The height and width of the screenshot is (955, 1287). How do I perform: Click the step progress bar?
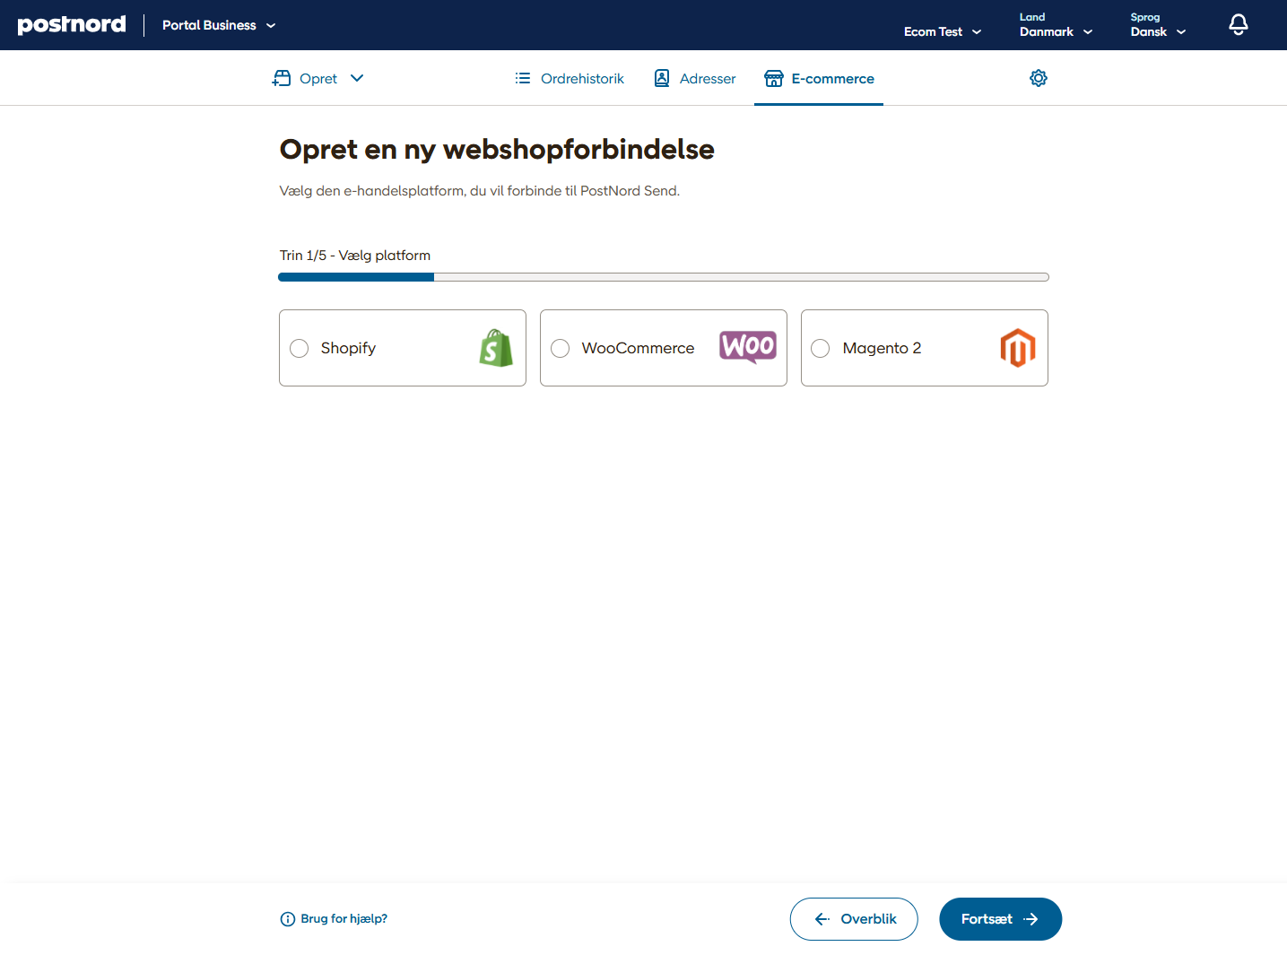click(x=664, y=277)
